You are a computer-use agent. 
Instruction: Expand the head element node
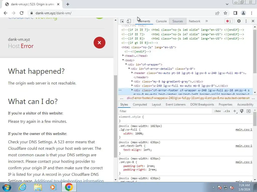(123, 56)
